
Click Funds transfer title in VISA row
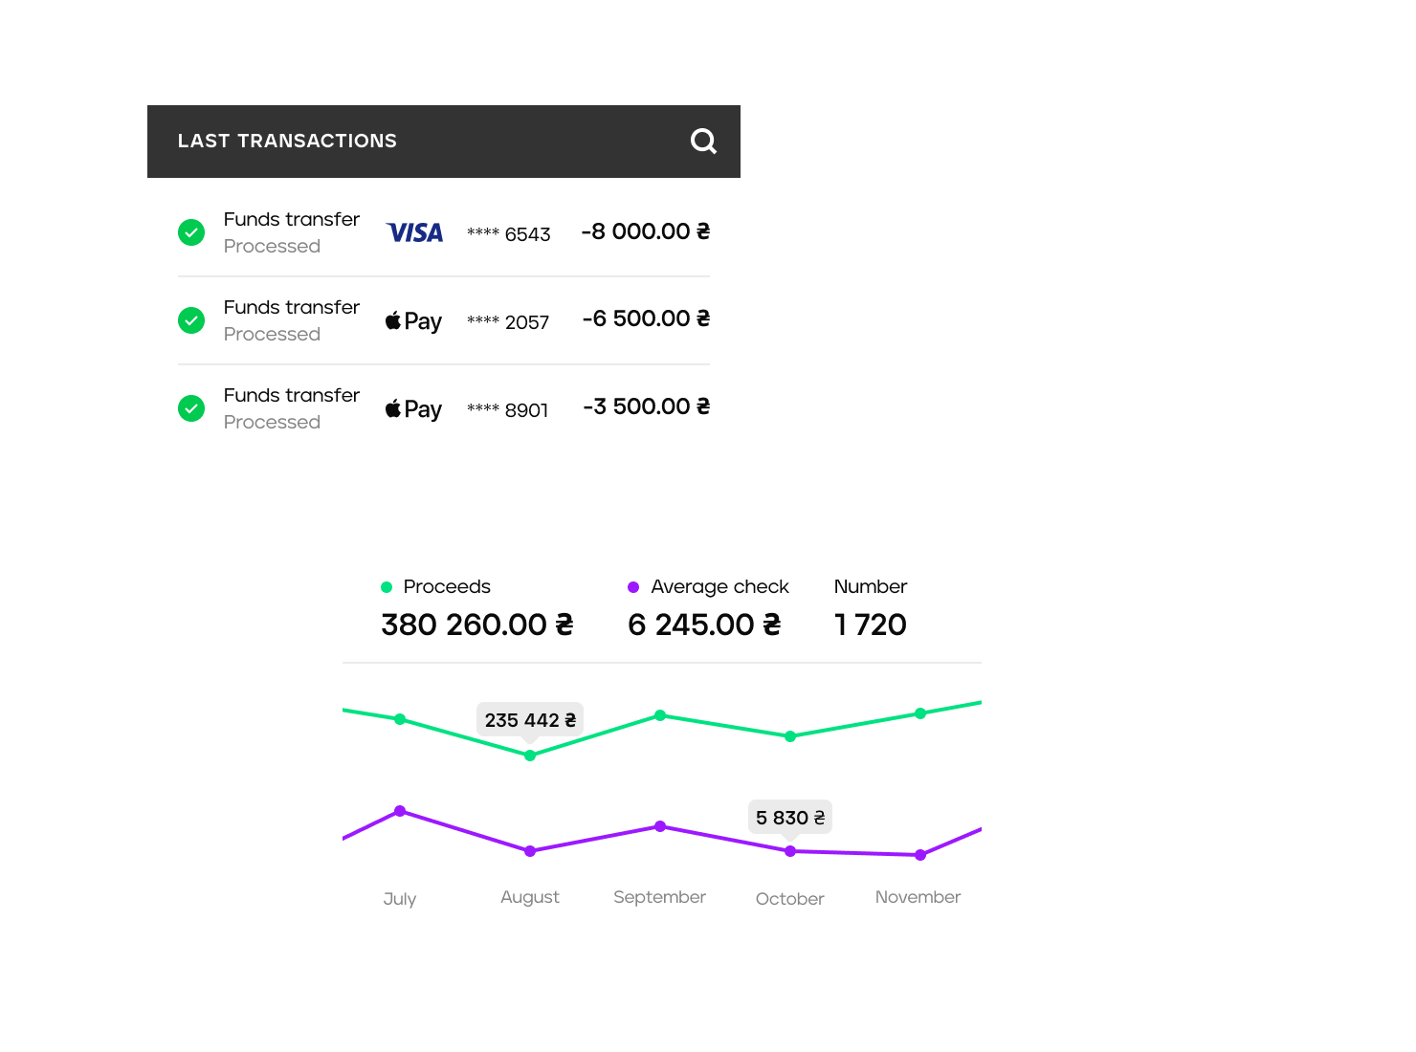[292, 219]
